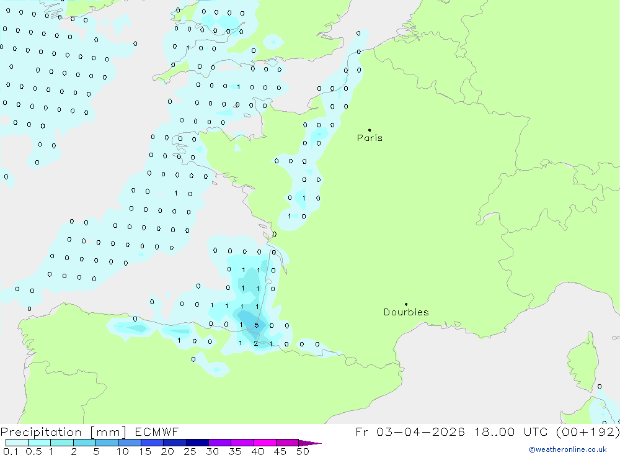Click the legend label 25
620x455 pixels.
(190, 451)
